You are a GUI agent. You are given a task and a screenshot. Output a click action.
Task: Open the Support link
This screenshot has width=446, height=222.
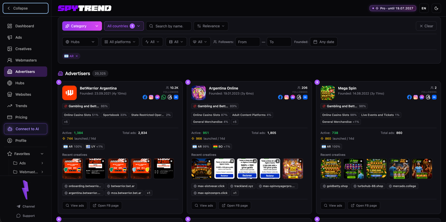pos(25,216)
